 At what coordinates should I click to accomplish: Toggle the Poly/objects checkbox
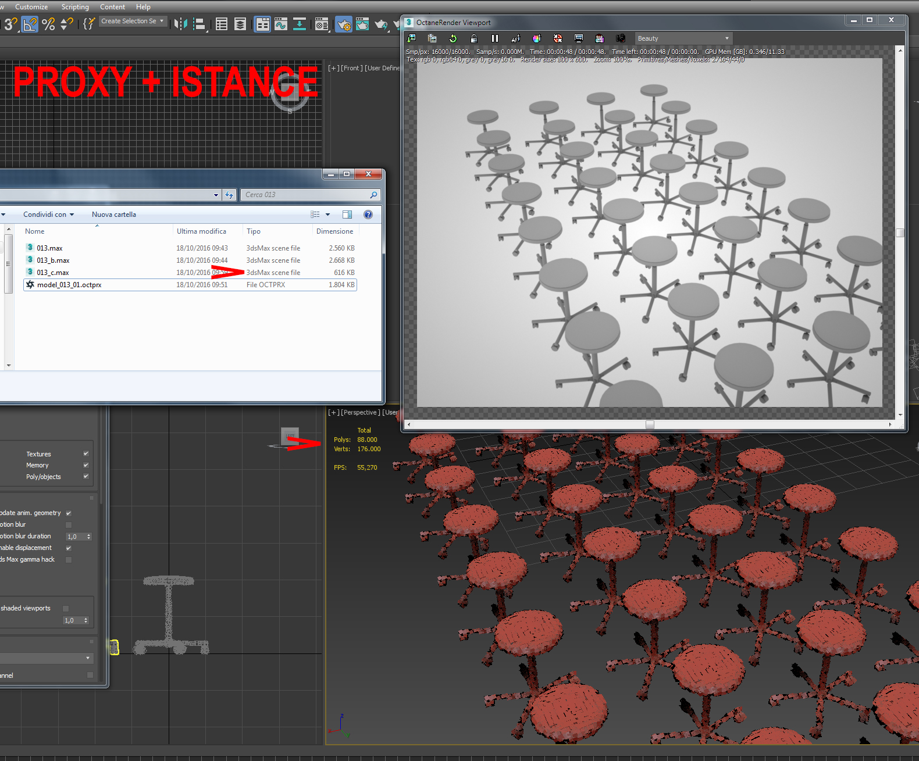pos(86,476)
